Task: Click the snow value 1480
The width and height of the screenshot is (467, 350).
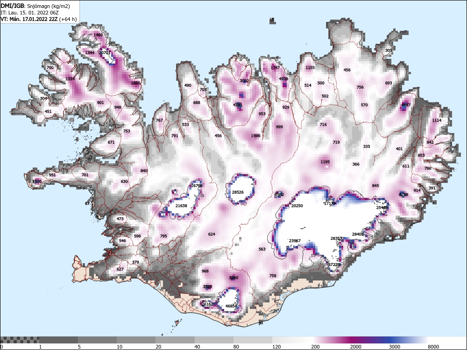Action: [x=98, y=35]
